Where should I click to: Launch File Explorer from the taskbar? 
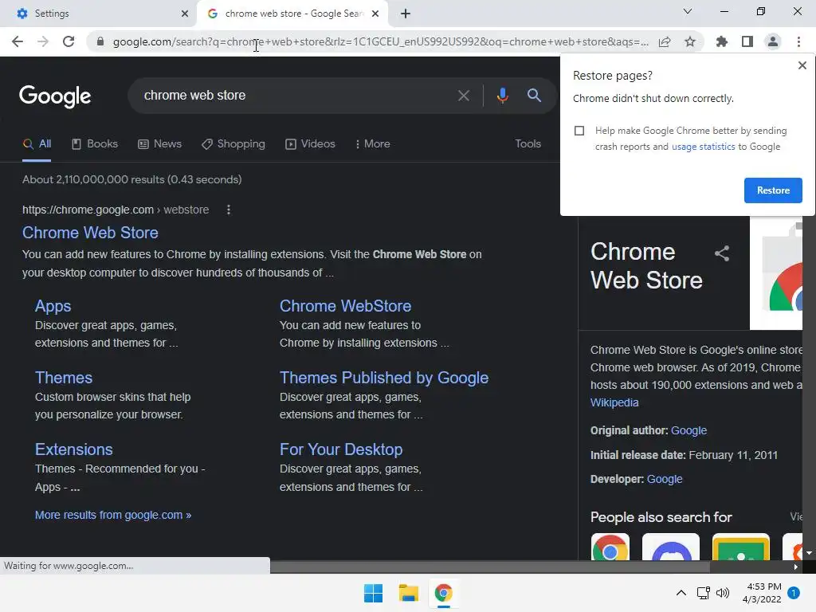(409, 593)
